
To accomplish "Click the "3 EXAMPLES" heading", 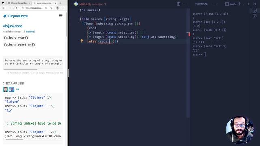I will tap(13, 84).
